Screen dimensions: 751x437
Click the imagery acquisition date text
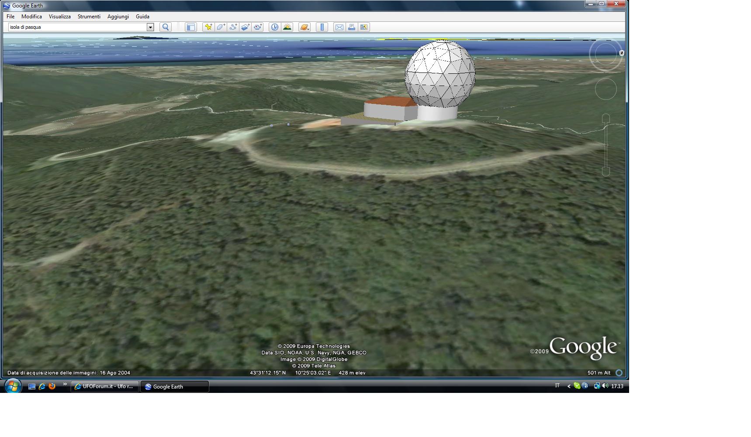click(69, 373)
